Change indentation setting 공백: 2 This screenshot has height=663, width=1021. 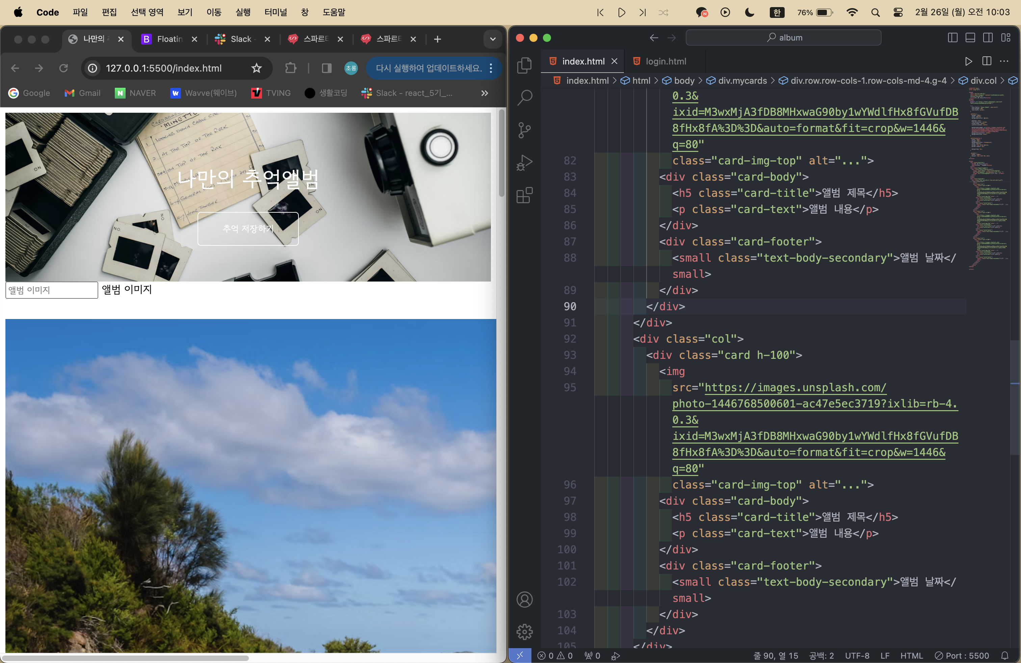pos(821,655)
